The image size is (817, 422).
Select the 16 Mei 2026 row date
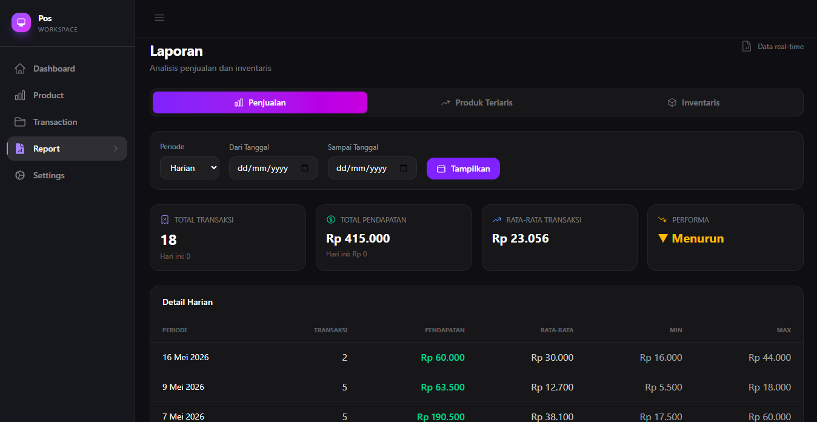pyautogui.click(x=185, y=357)
